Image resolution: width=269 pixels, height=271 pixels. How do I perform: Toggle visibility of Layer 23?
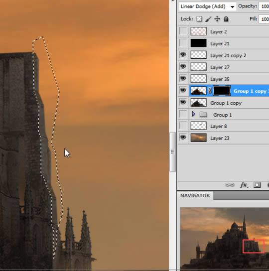pos(183,137)
